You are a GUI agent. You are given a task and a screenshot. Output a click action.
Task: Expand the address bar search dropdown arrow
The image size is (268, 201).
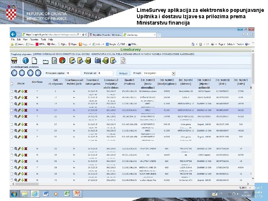click(x=80, y=35)
